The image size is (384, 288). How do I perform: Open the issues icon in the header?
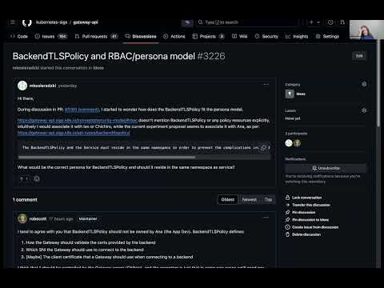coord(330,22)
